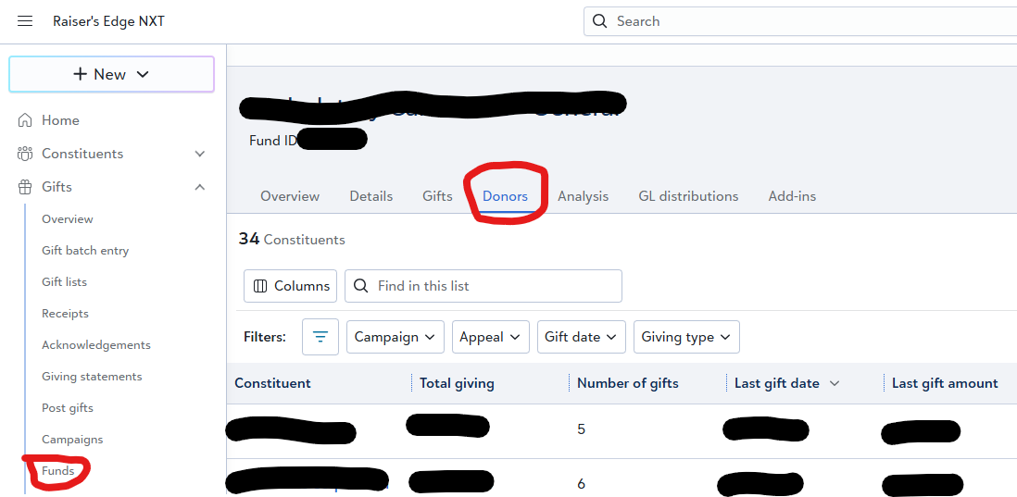Open Giving statements in sidebar

(x=92, y=377)
